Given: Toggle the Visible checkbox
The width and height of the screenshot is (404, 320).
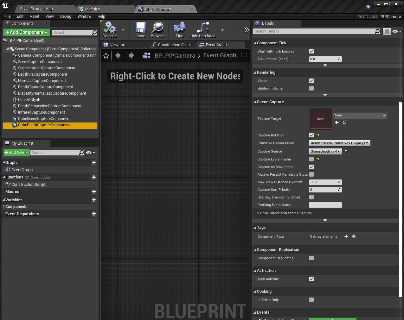Looking at the screenshot, I should [x=311, y=81].
